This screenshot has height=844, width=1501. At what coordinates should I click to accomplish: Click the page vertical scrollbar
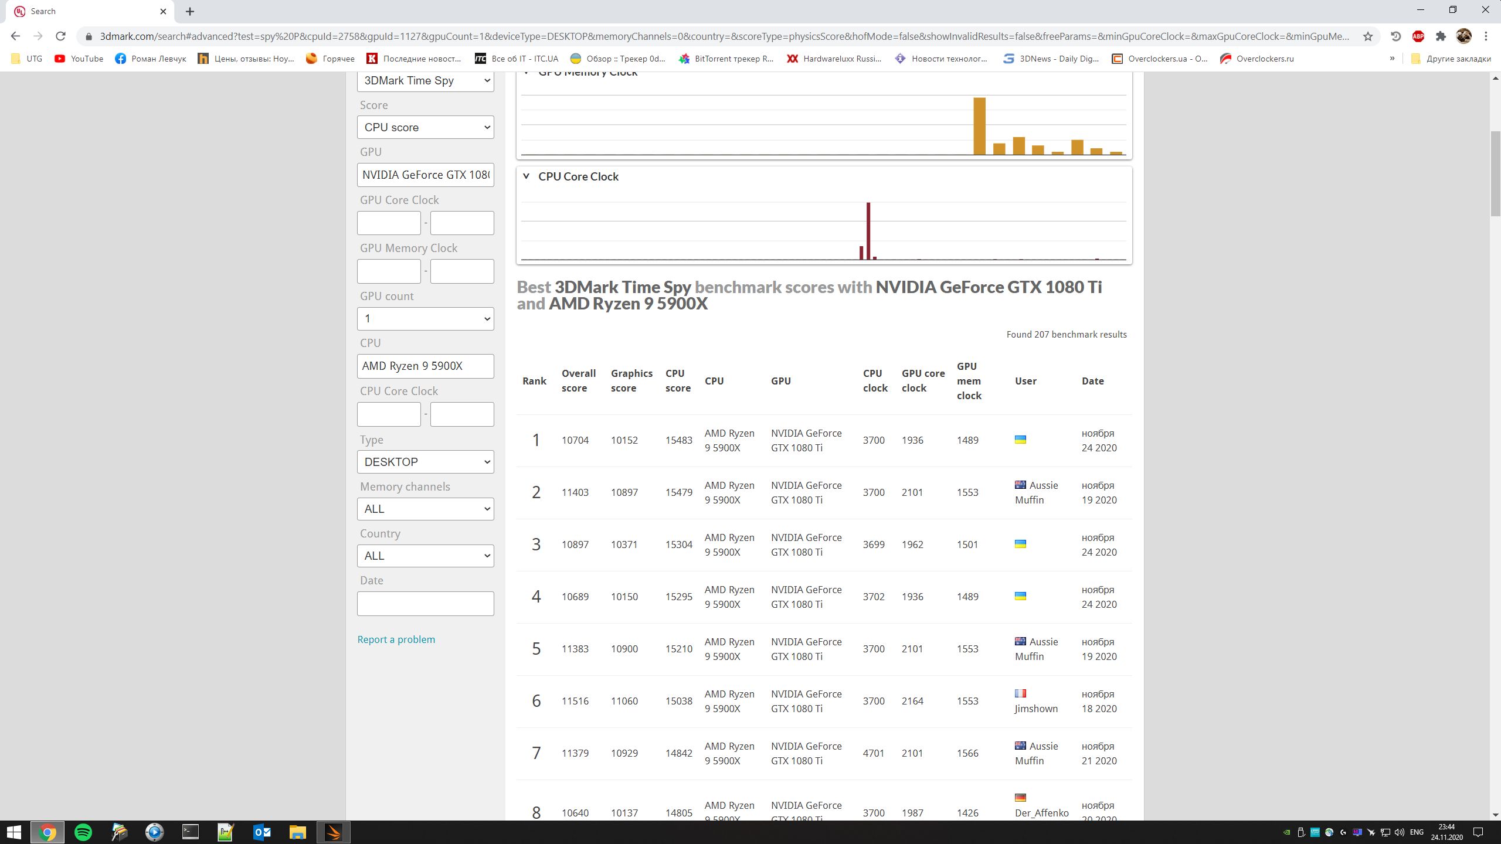pyautogui.click(x=1495, y=173)
